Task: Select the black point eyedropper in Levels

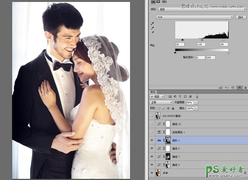Action: click(152, 24)
